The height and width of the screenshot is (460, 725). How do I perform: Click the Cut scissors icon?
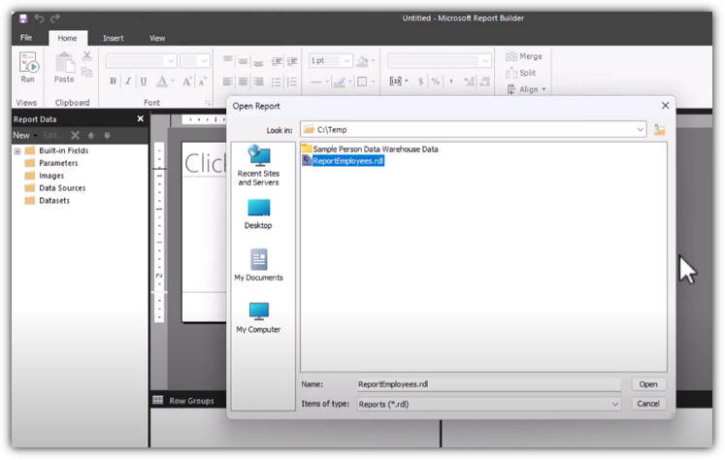87,56
